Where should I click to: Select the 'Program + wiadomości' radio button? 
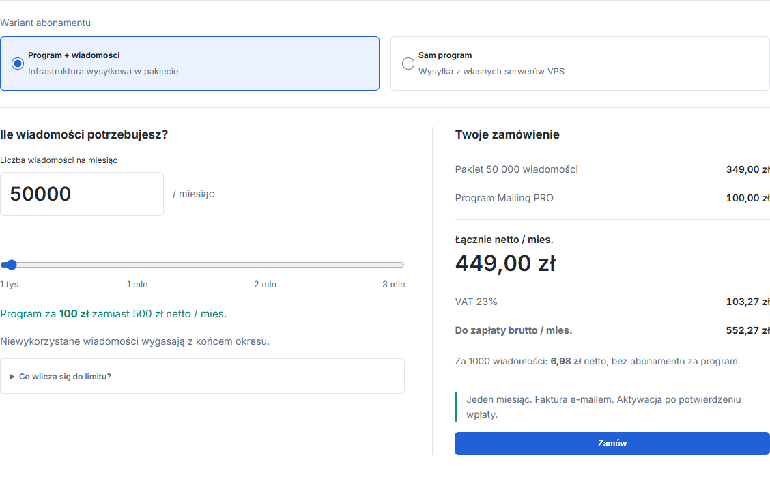18,63
